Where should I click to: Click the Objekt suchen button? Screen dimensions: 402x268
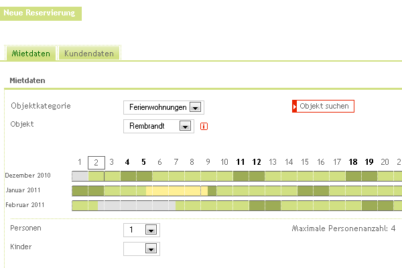[324, 106]
